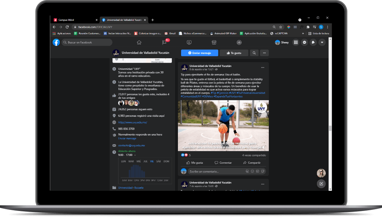The height and width of the screenshot is (218, 382).
Task: Click Me gusta on the basketball post
Action: pos(195,163)
